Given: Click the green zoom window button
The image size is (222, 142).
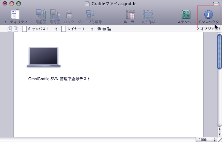Looking at the screenshot, I should tap(19, 4).
